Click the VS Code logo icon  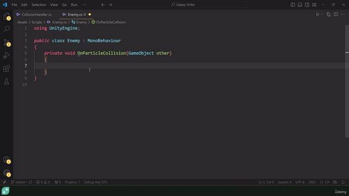(x=5, y=5)
